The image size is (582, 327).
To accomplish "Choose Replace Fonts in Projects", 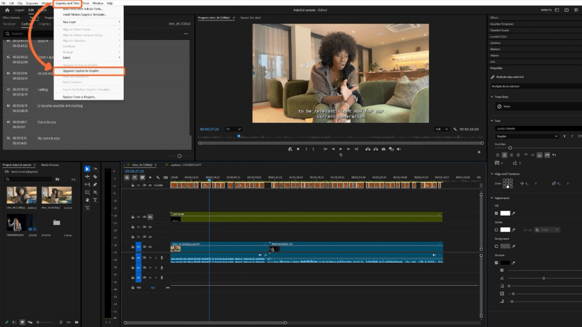I will tap(89, 97).
